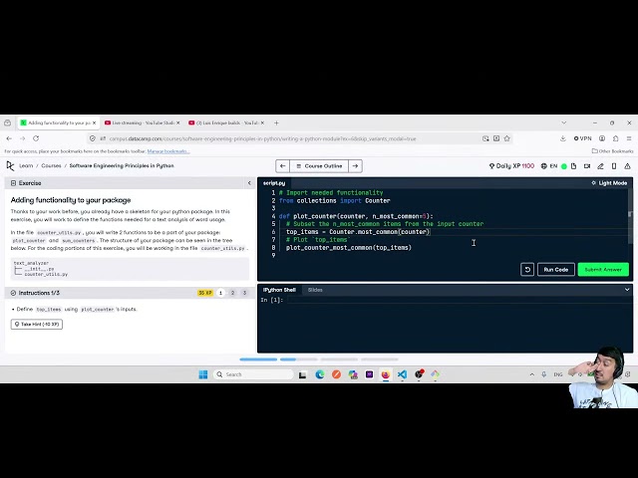
Task: Click Take Hint (-10 XP) button
Action: click(x=37, y=324)
